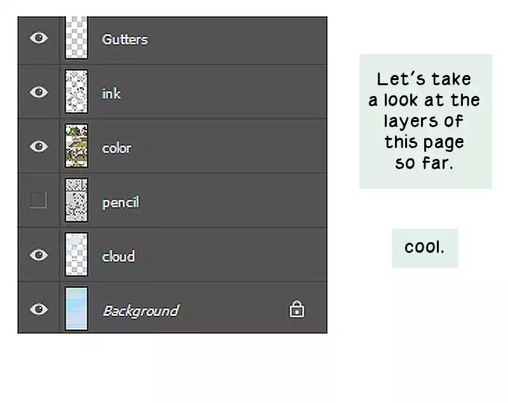508x403 pixels.
Task: Select the color layer thumbnail
Action: [x=77, y=146]
